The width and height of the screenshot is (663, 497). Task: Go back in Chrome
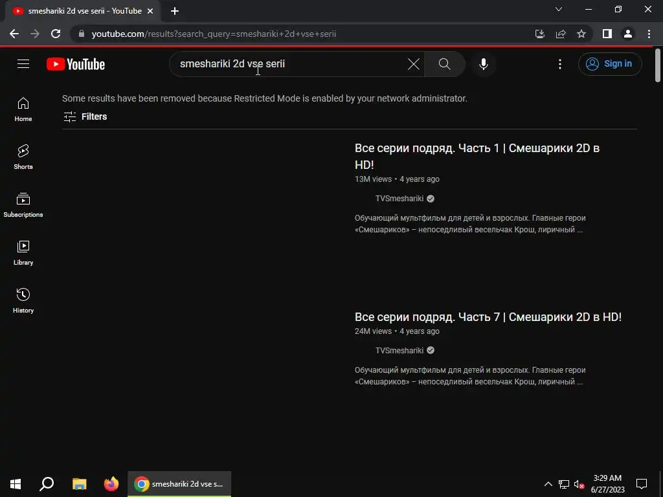14,34
